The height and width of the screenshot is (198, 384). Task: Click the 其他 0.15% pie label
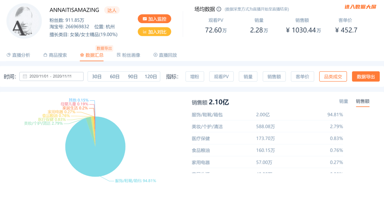79,100
